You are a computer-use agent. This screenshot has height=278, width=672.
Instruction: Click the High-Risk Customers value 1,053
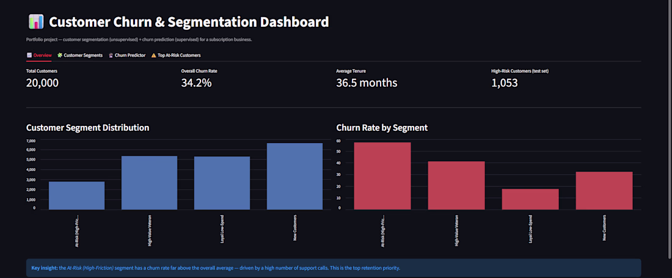pos(505,83)
